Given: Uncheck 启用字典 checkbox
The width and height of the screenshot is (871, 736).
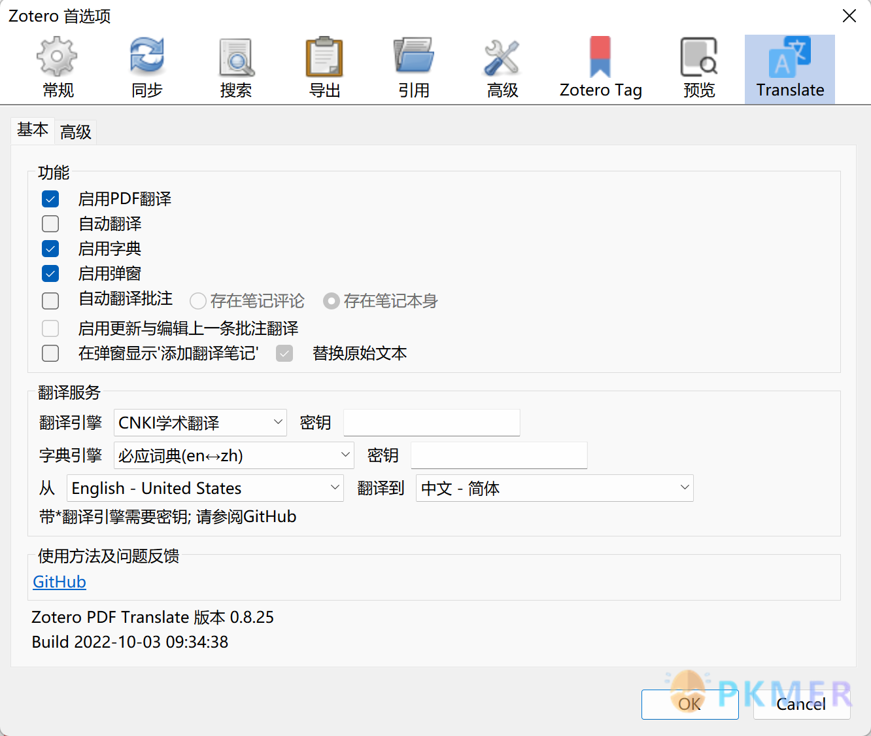Looking at the screenshot, I should [x=50, y=249].
